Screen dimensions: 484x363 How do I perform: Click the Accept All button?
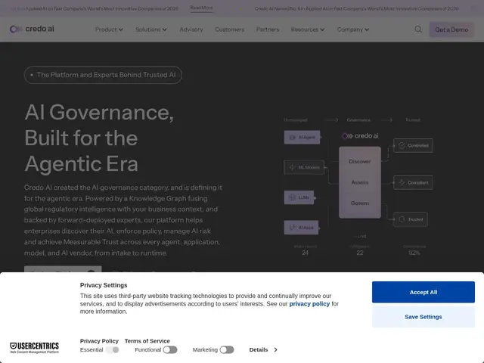(423, 292)
